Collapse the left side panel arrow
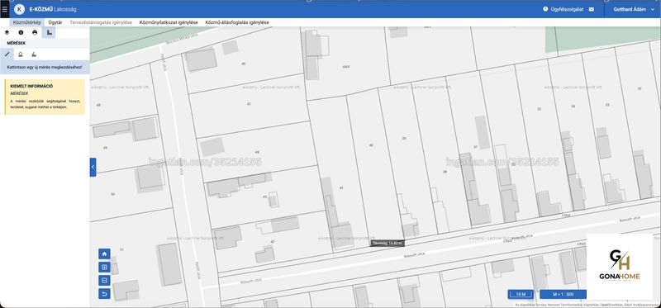The width and height of the screenshot is (661, 308). click(93, 167)
